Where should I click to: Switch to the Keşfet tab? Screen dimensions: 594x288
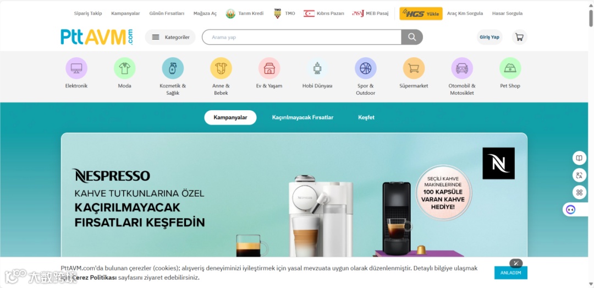click(x=366, y=118)
